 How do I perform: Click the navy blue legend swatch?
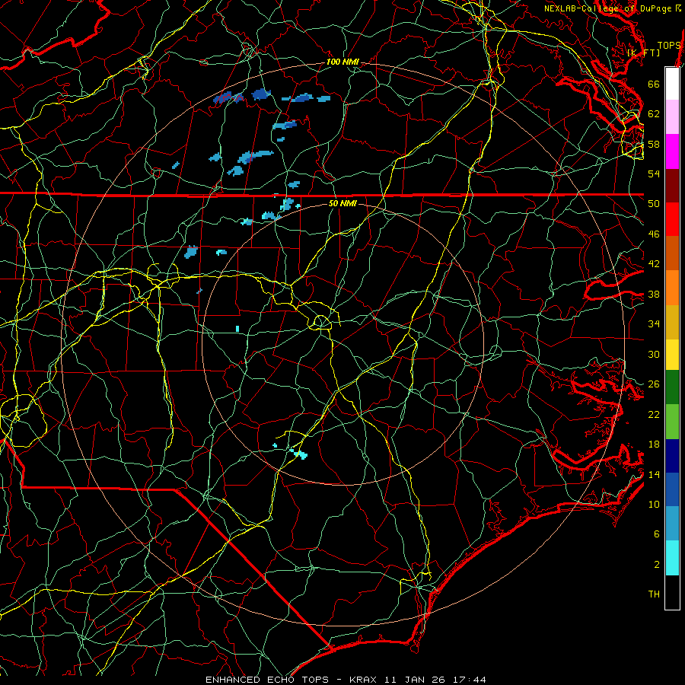[672, 456]
